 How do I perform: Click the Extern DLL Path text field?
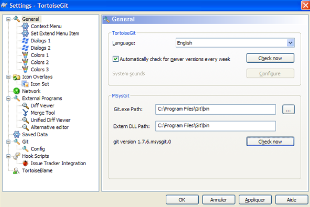215,125
